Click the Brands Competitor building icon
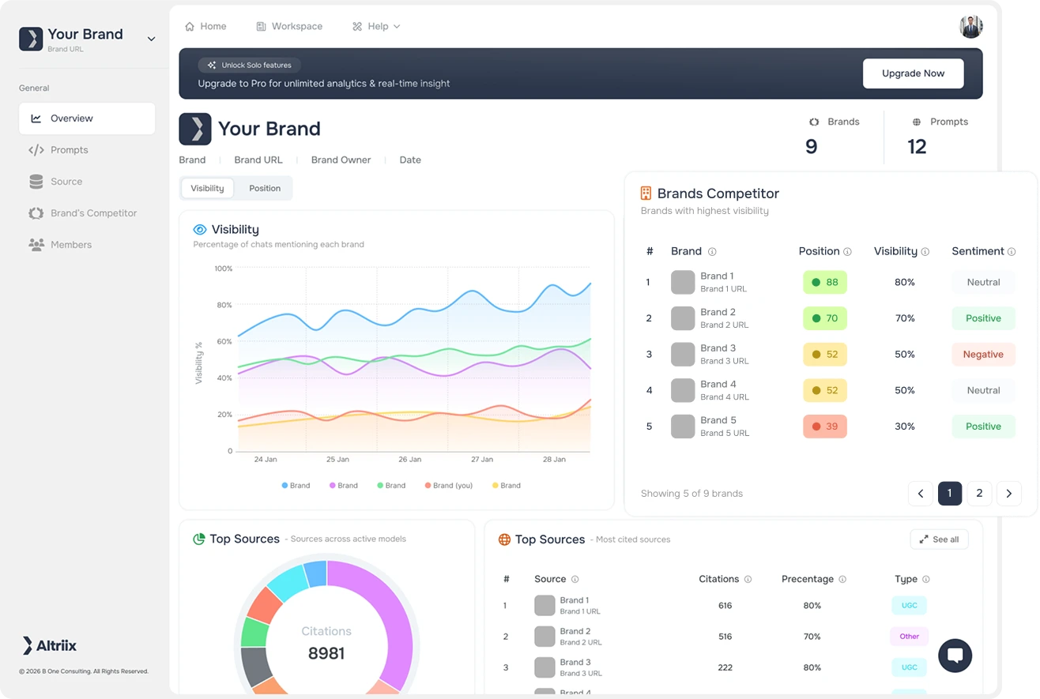Viewport: 1040px width, 699px height. (646, 193)
